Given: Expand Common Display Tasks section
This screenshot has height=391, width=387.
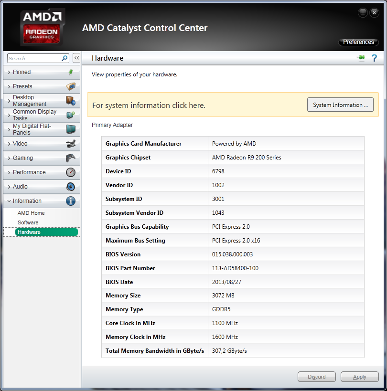Looking at the screenshot, I should 42,115.
